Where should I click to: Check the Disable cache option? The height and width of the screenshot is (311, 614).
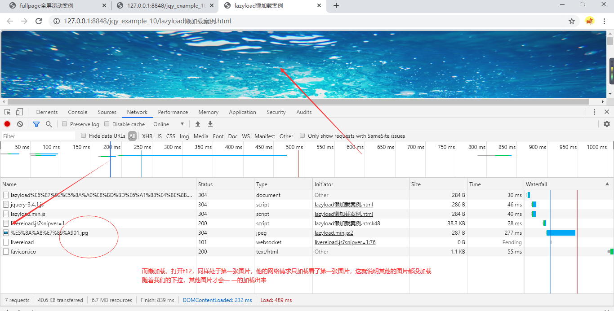pyautogui.click(x=107, y=124)
